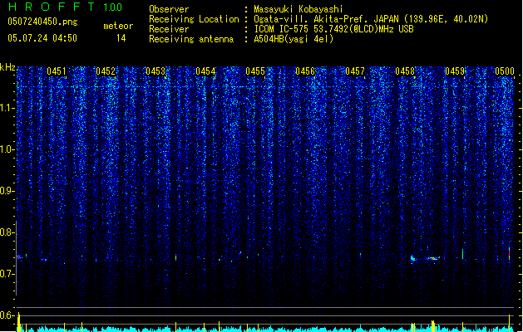Select the file name 0507240450.png
The height and width of the screenshot is (332, 523).
[x=42, y=22]
